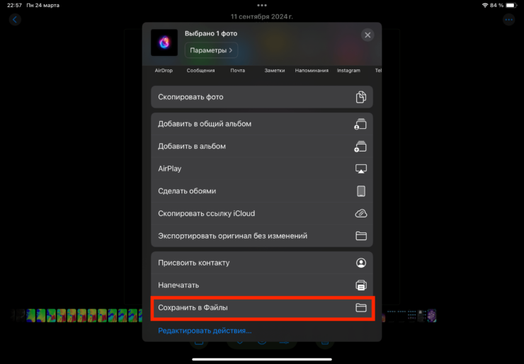The width and height of the screenshot is (524, 364).
Task: Select Экспортировать оригинал без изменений
Action: [261, 236]
